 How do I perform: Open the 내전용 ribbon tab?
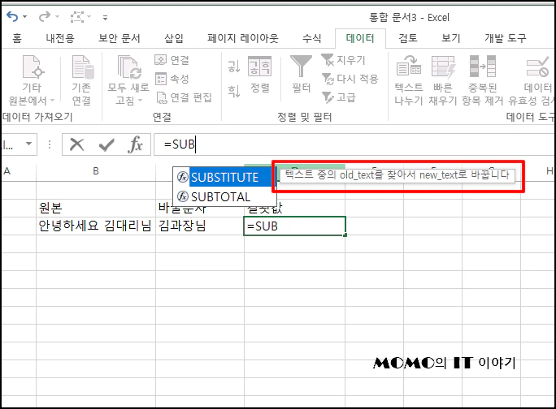[x=60, y=38]
